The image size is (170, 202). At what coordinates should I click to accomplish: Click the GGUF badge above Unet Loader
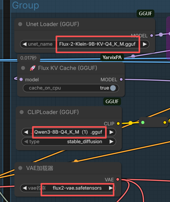pos(145,13)
